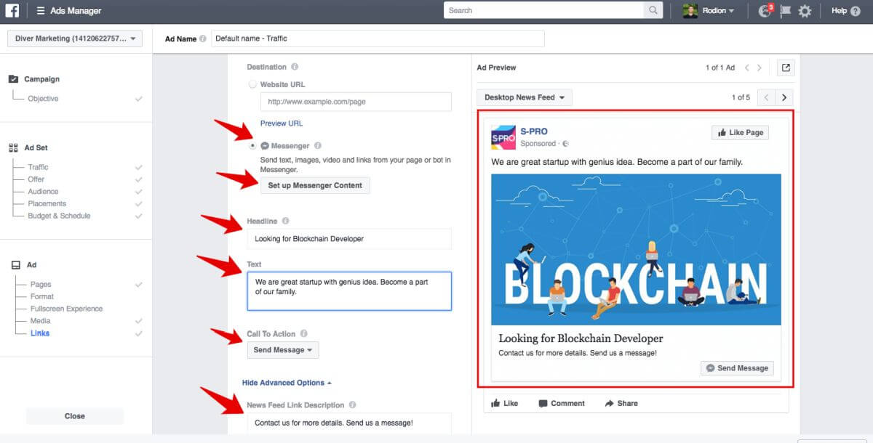Viewport: 873px width, 443px height.
Task: Select the Website URL radio button
Action: coord(253,84)
